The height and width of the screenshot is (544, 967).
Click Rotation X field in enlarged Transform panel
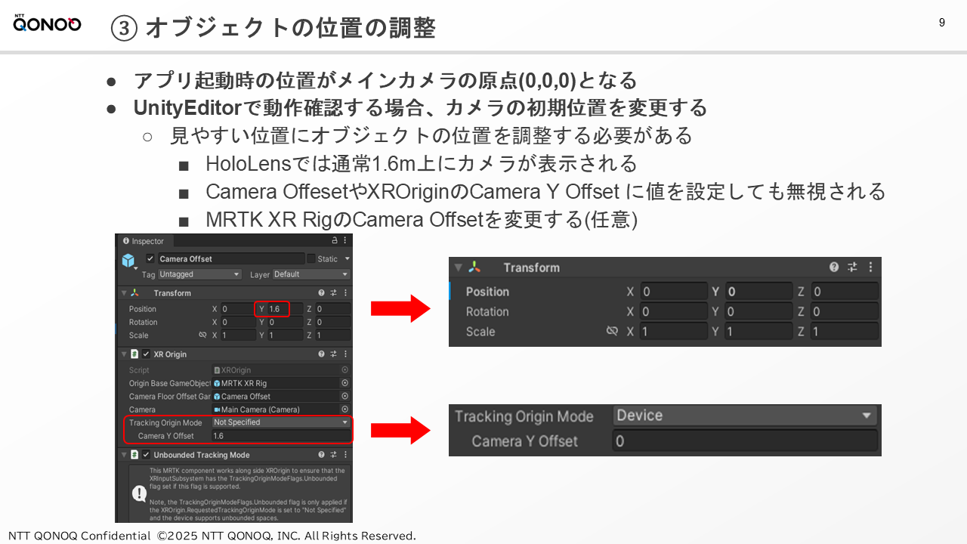pyautogui.click(x=672, y=311)
